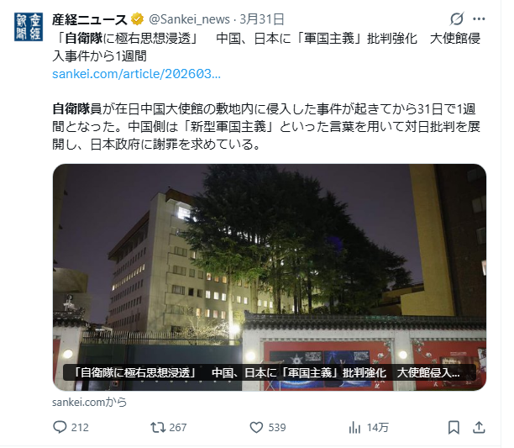
Task: Click the 3月31日 post date
Action: pos(262,19)
